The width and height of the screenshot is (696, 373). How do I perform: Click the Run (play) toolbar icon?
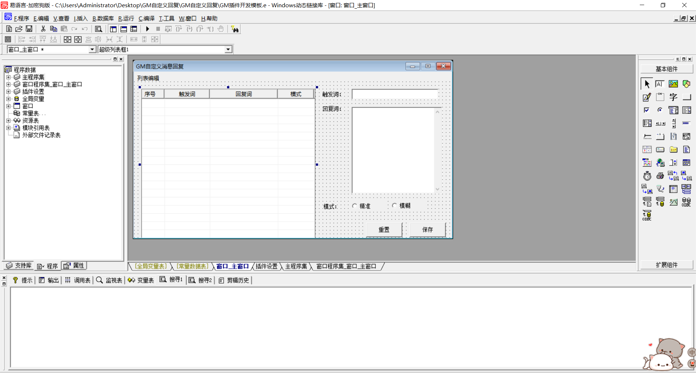[148, 29]
